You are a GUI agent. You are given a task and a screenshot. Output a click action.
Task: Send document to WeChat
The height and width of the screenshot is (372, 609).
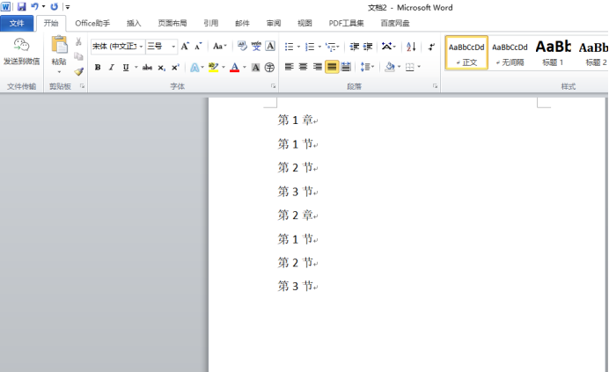21,52
